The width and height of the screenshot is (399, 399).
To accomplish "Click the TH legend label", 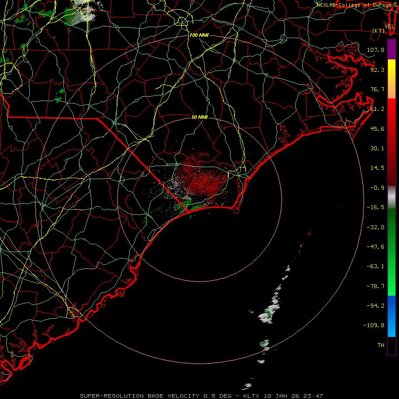I will point(381,345).
